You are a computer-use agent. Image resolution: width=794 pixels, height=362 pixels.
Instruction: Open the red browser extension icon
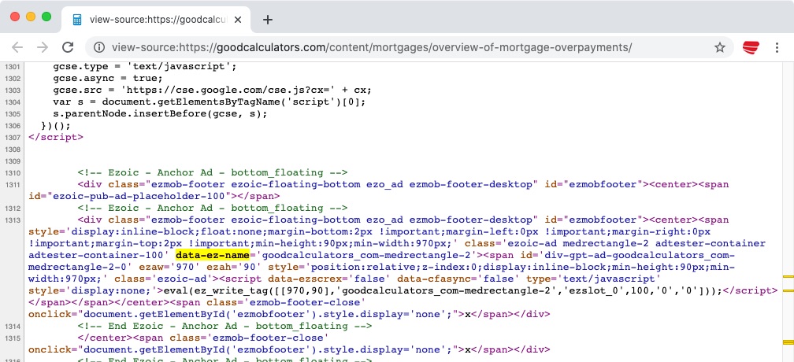tap(751, 47)
